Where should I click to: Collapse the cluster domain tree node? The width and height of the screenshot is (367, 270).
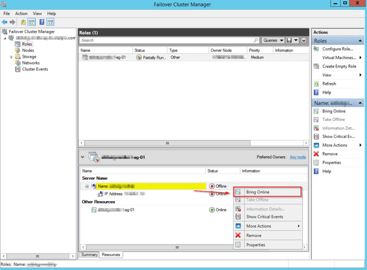[x=5, y=38]
